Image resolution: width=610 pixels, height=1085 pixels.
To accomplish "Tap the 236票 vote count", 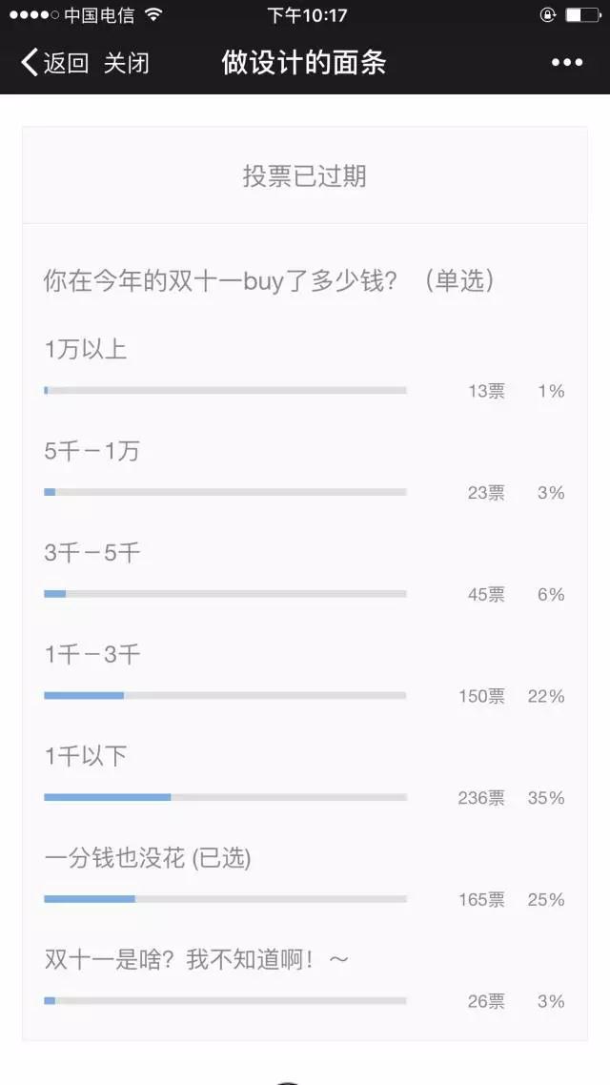I will (x=481, y=798).
